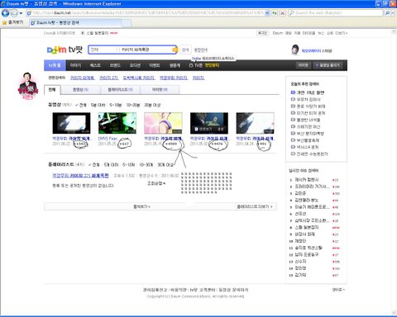
Task: Select the 5분 이하 duration filter
Action: [x=98, y=105]
